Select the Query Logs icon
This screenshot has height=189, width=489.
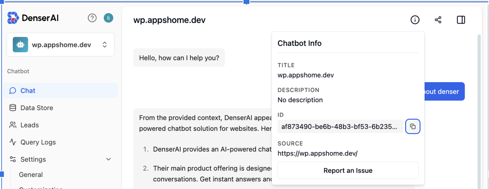[12, 142]
